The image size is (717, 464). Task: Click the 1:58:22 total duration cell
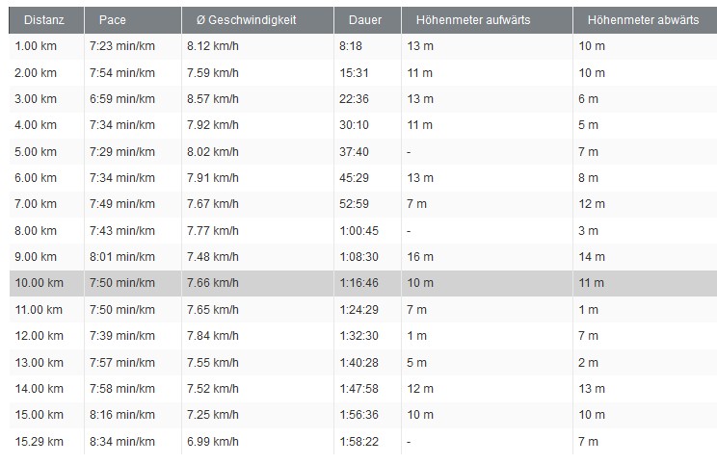[359, 442]
